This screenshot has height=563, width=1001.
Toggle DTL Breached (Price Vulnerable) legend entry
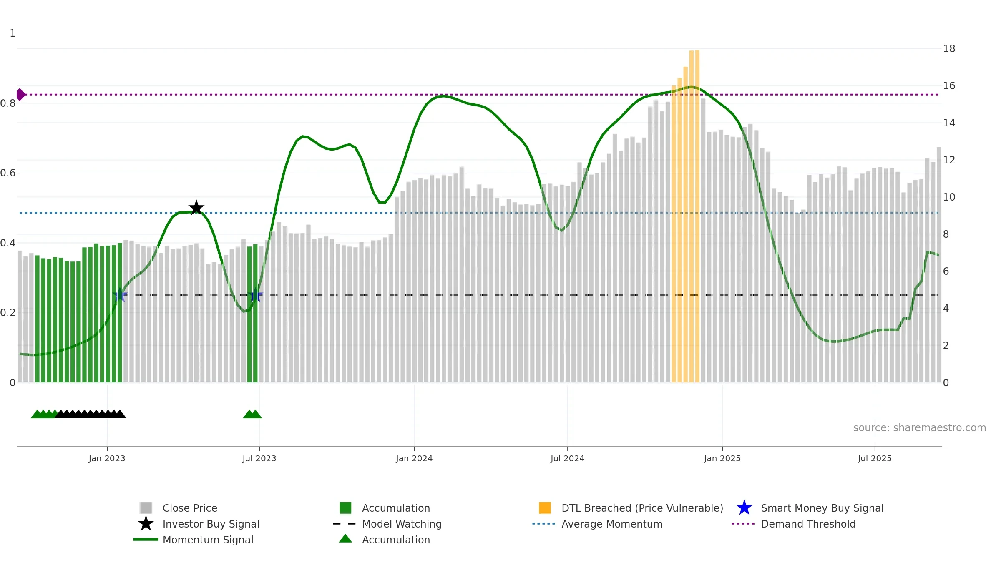(x=631, y=508)
